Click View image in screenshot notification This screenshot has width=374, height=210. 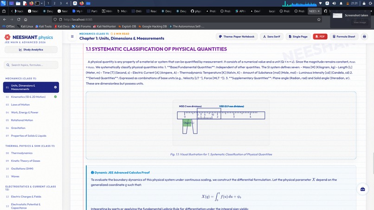click(360, 22)
